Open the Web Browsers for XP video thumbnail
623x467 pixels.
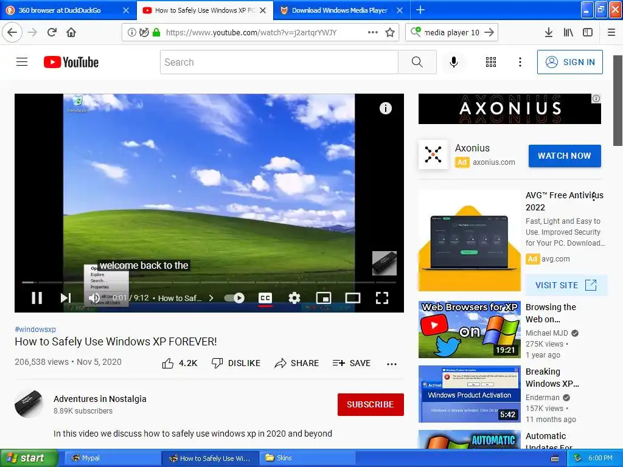pyautogui.click(x=470, y=330)
